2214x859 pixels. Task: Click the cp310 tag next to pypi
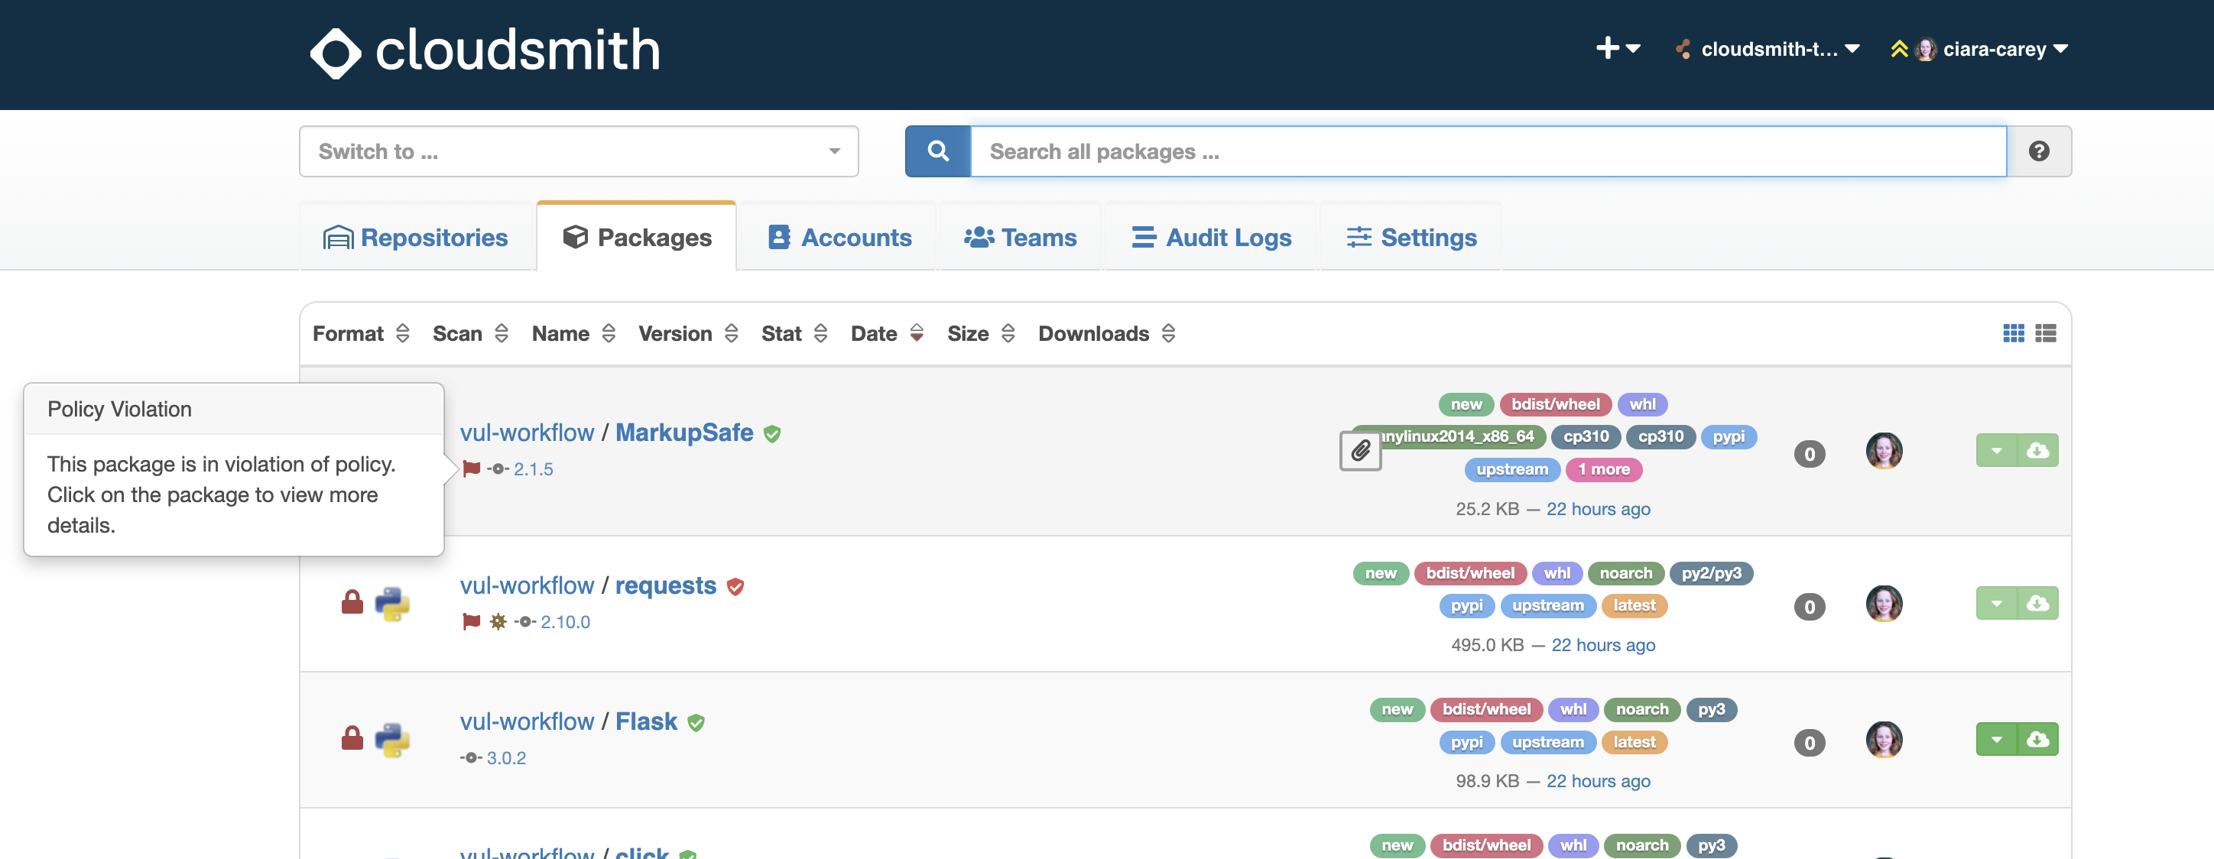[x=1660, y=436]
